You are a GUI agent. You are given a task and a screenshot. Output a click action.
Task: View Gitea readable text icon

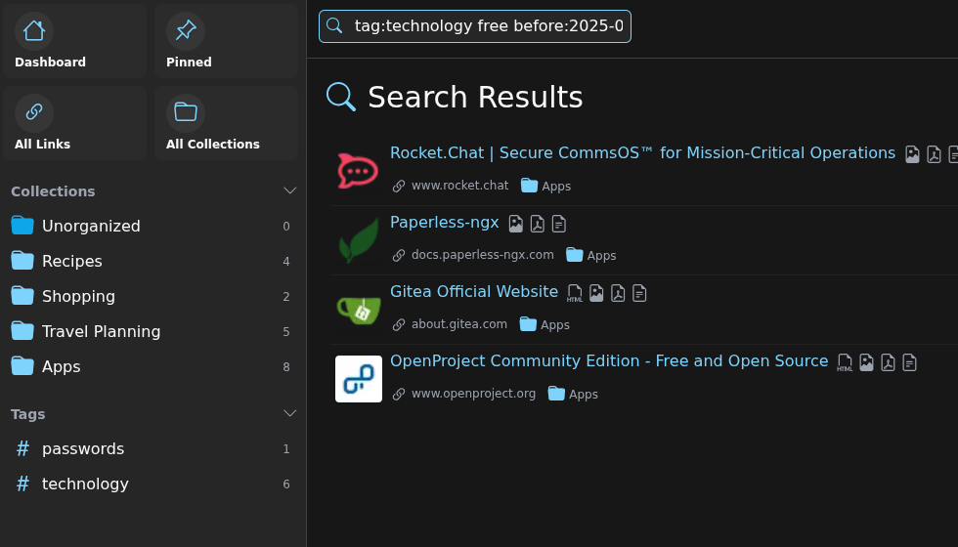coord(639,294)
